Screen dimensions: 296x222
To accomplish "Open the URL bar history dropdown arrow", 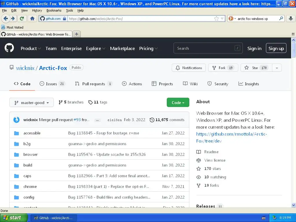I will [x=222, y=18].
